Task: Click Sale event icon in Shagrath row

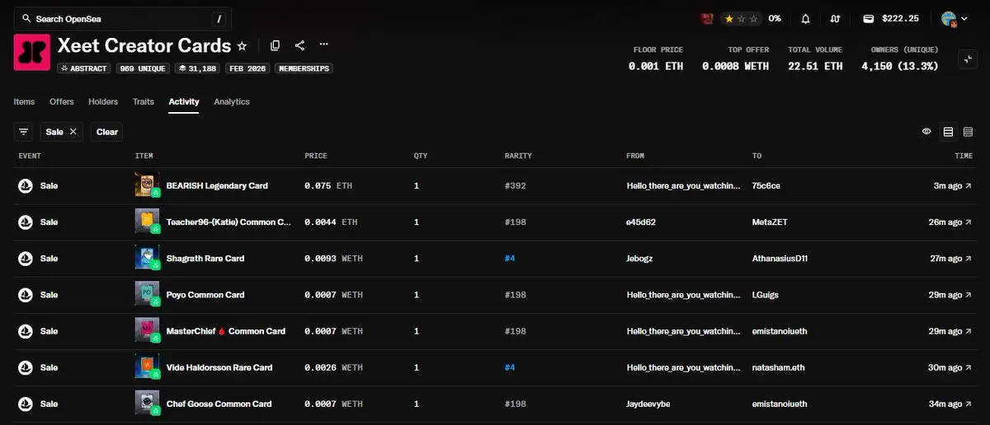Action: (26, 259)
